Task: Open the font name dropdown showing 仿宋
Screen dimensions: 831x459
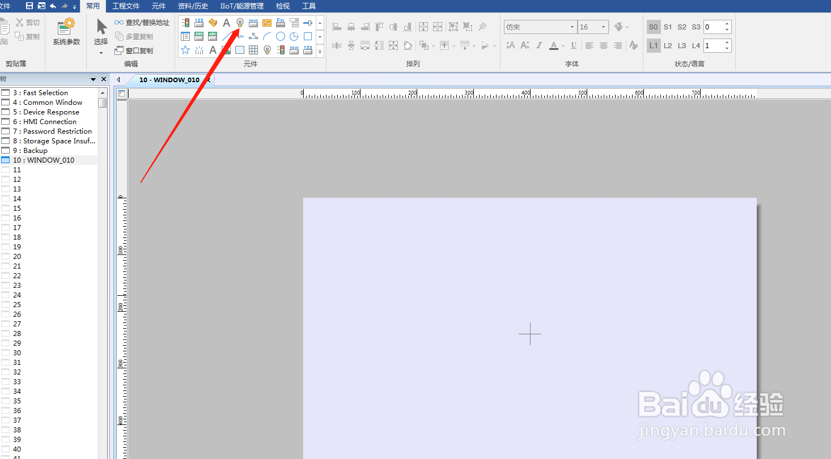Action: [x=572, y=27]
